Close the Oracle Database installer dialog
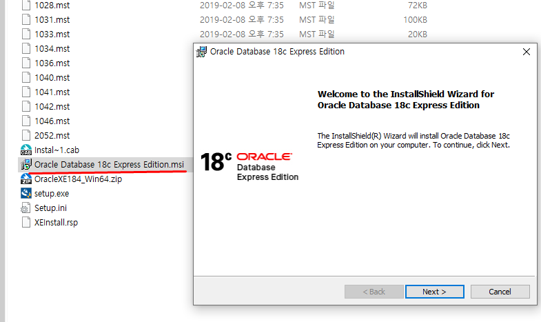Viewport: 541px width, 322px height. tap(526, 52)
